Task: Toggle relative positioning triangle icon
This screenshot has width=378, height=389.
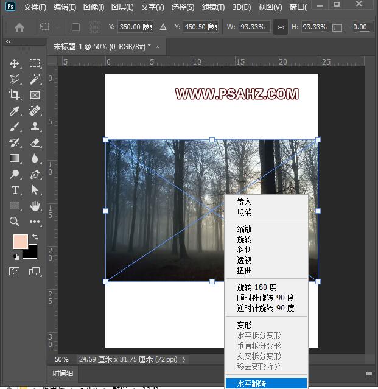Action: click(x=163, y=27)
